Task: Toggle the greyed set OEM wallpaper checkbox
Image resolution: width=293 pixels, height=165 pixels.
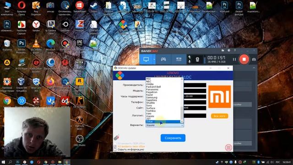Action: click(115, 143)
